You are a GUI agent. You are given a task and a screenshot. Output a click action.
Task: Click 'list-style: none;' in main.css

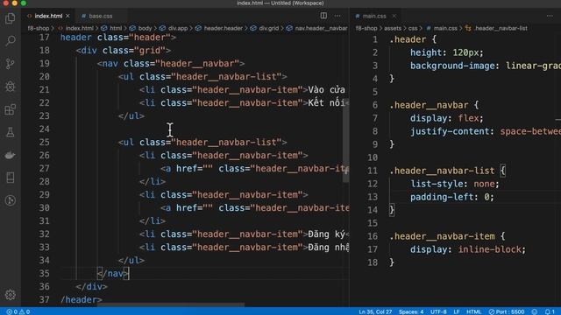point(454,184)
